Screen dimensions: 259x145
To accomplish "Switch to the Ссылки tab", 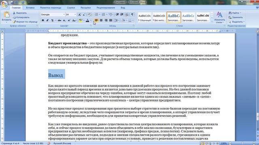I will 71,8.
